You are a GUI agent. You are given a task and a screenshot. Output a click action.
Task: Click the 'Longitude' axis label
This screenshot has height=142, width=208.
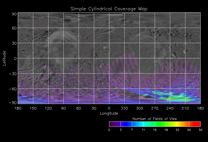(x=109, y=113)
